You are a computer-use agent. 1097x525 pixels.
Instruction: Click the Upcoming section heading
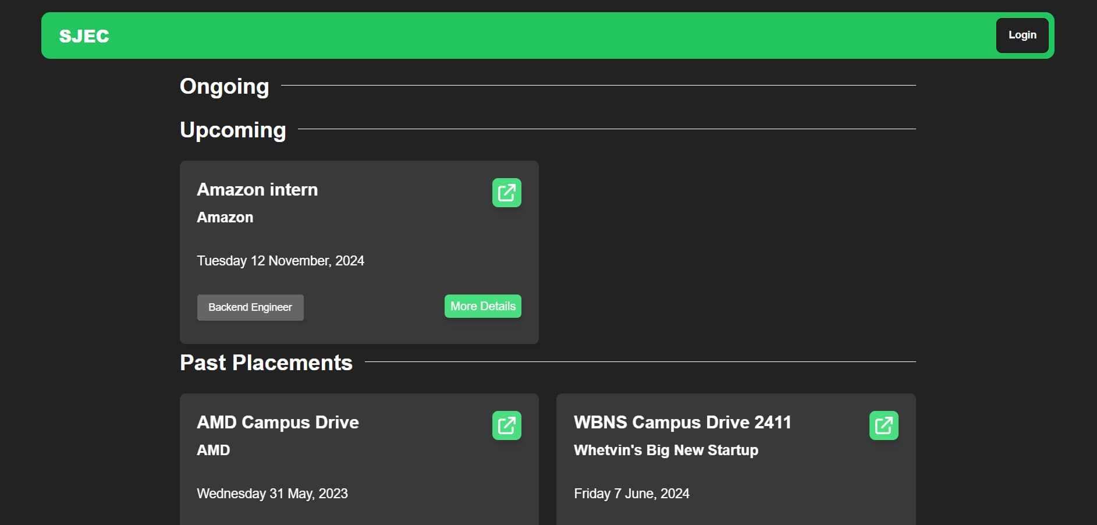point(233,130)
